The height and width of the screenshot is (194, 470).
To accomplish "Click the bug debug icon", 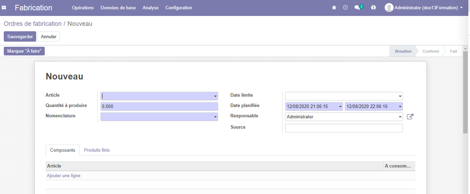I will 334,8.
